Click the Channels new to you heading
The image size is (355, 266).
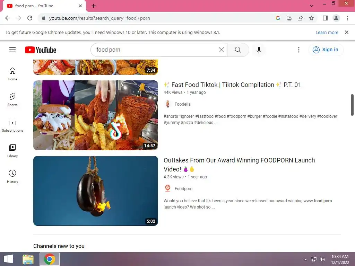[59, 246]
